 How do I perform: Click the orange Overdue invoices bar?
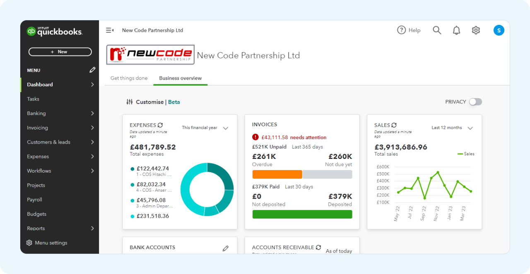click(277, 174)
